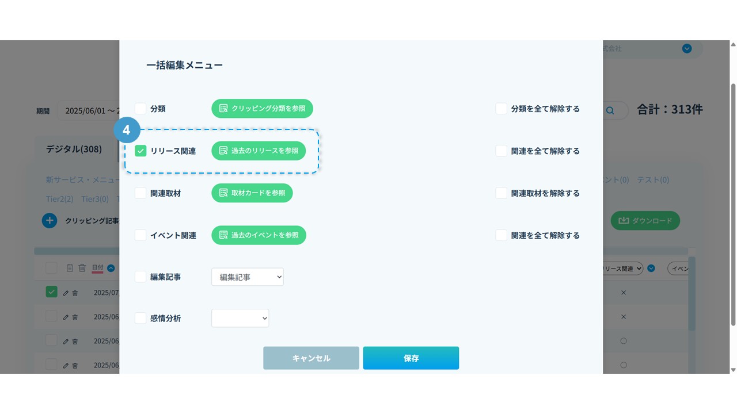Click the blue plus add clipping icon

click(x=50, y=220)
